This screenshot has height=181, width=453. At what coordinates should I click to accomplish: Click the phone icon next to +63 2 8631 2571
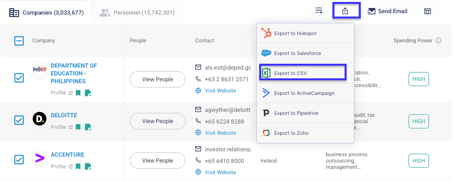click(x=198, y=79)
